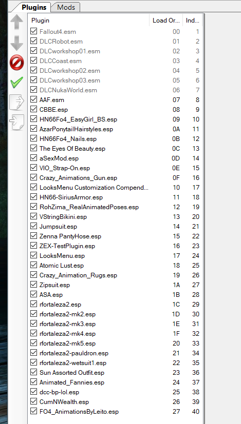Click load order value 1F

(x=176, y=333)
